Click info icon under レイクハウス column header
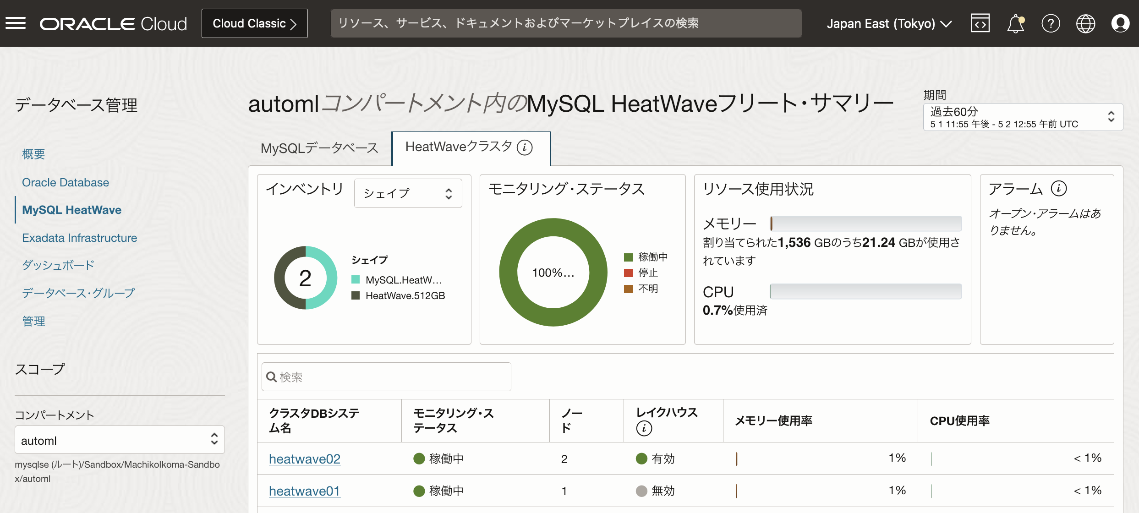The width and height of the screenshot is (1139, 513). pos(644,428)
